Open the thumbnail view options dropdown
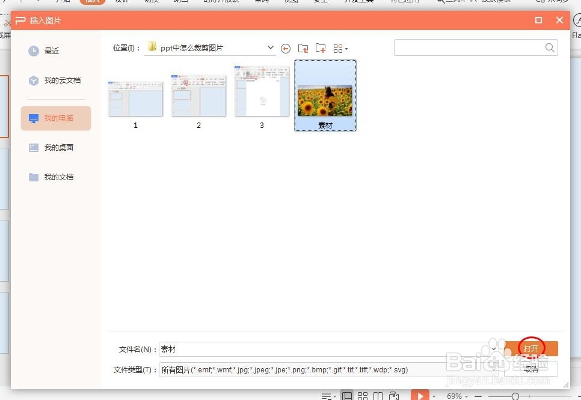The image size is (581, 400). (x=340, y=48)
